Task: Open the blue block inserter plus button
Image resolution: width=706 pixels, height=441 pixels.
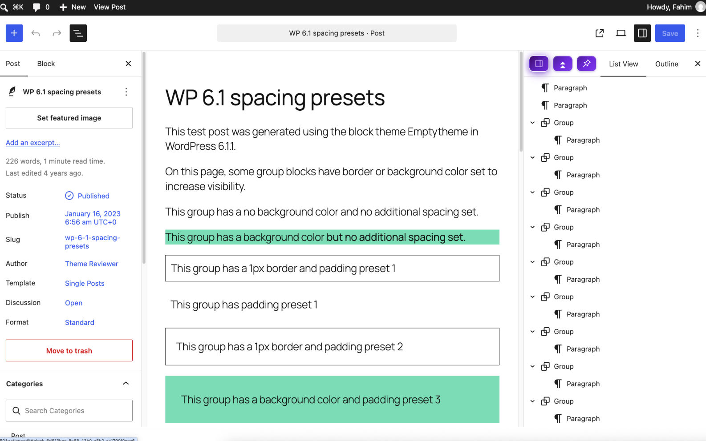Action: click(14, 33)
